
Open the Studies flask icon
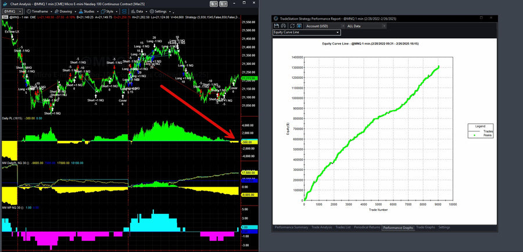point(81,12)
